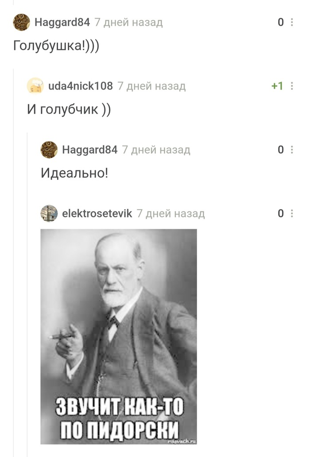
Task: Open elektrosetevik user profile link
Action: 97,213
